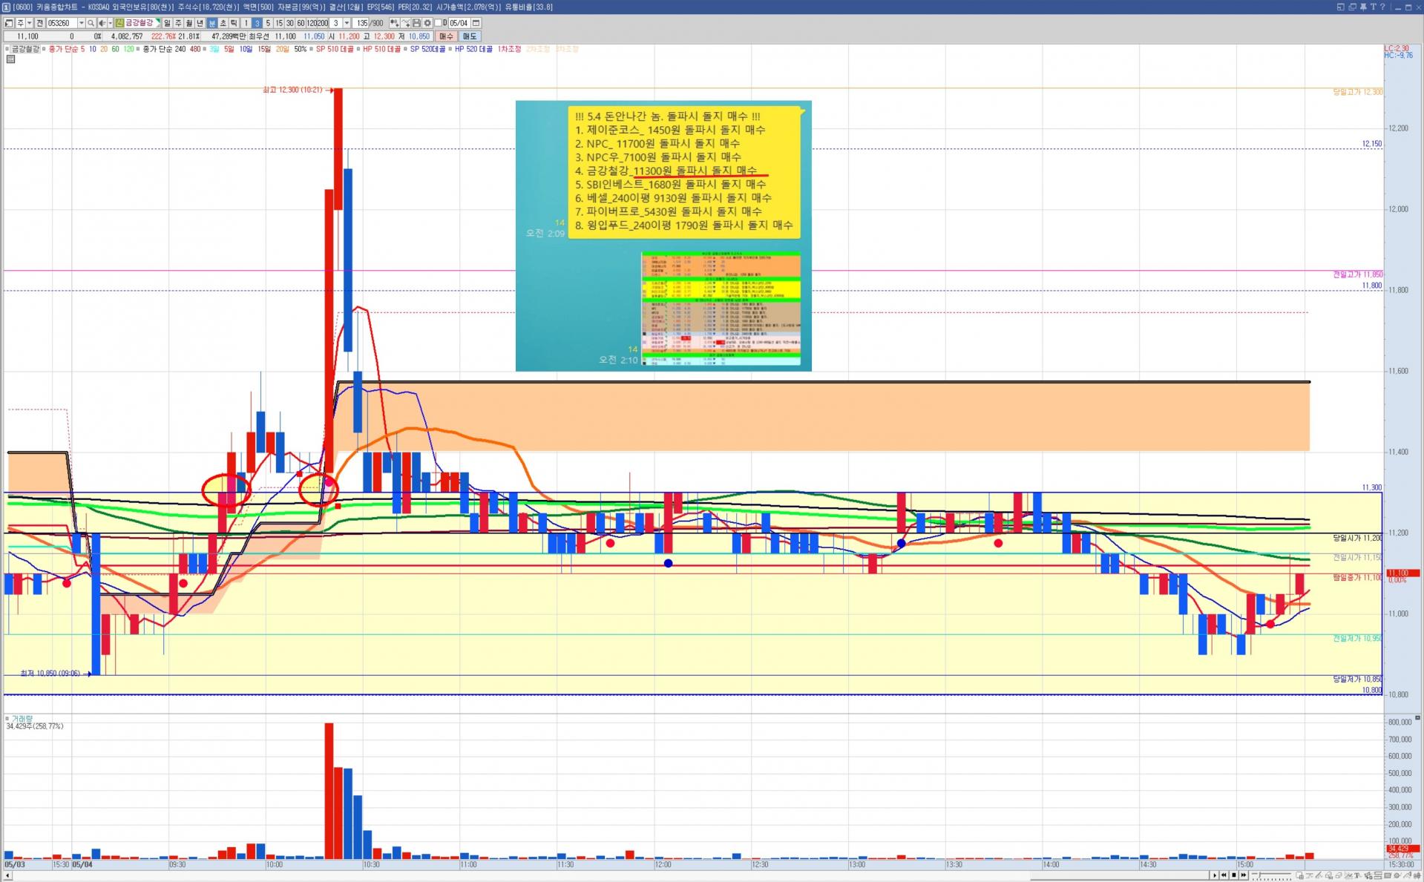This screenshot has height=882, width=1424.
Task: Click the duplicate window icon in title bar
Action: (x=1351, y=7)
